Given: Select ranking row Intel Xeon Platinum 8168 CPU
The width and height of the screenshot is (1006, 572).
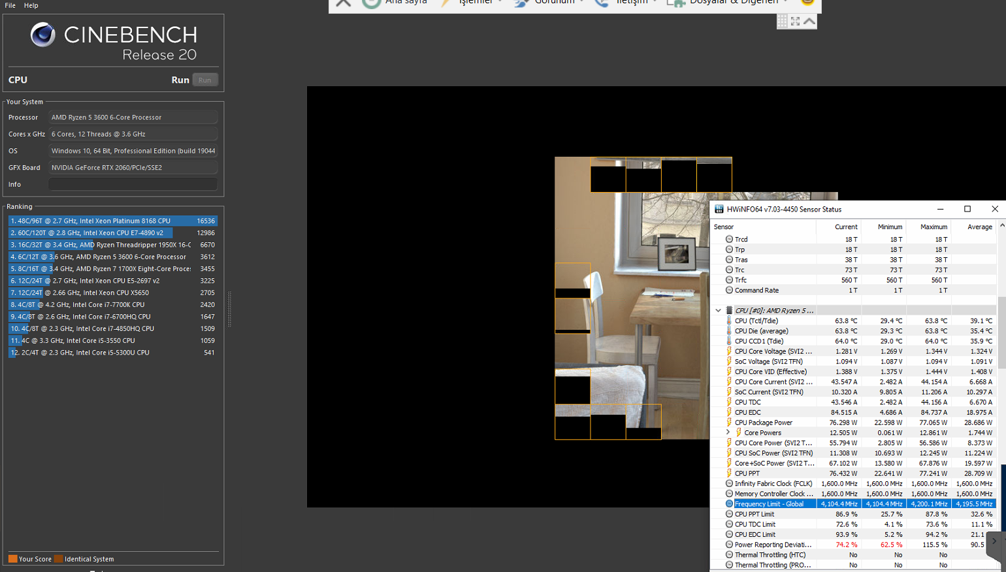Looking at the screenshot, I should point(112,221).
